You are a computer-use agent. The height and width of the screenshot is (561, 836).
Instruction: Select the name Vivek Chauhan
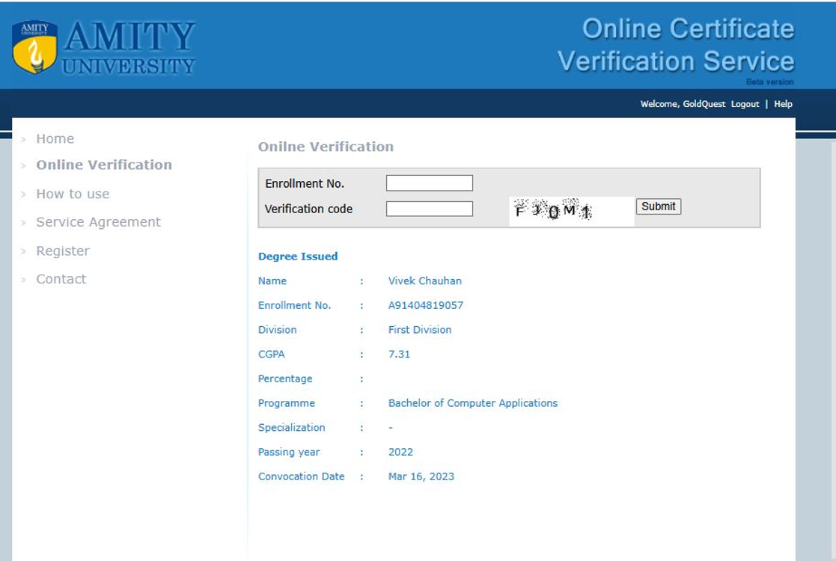click(x=425, y=280)
